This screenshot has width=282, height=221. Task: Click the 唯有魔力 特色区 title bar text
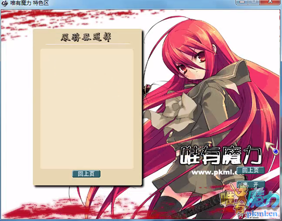point(29,3)
